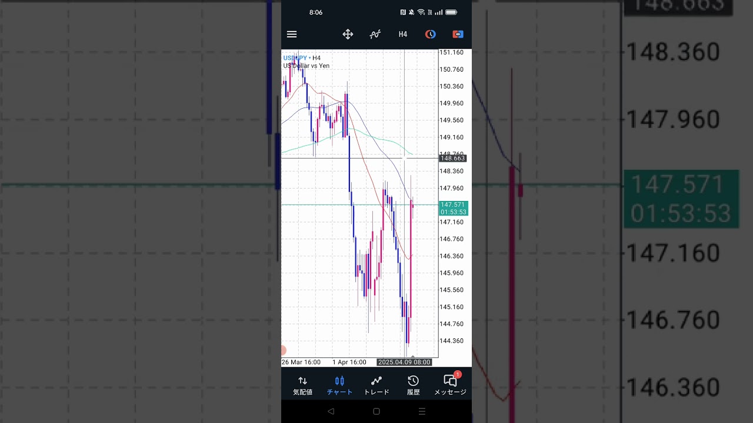The image size is (753, 423).
Task: Go to the トレード trade tab
Action: pyautogui.click(x=376, y=385)
